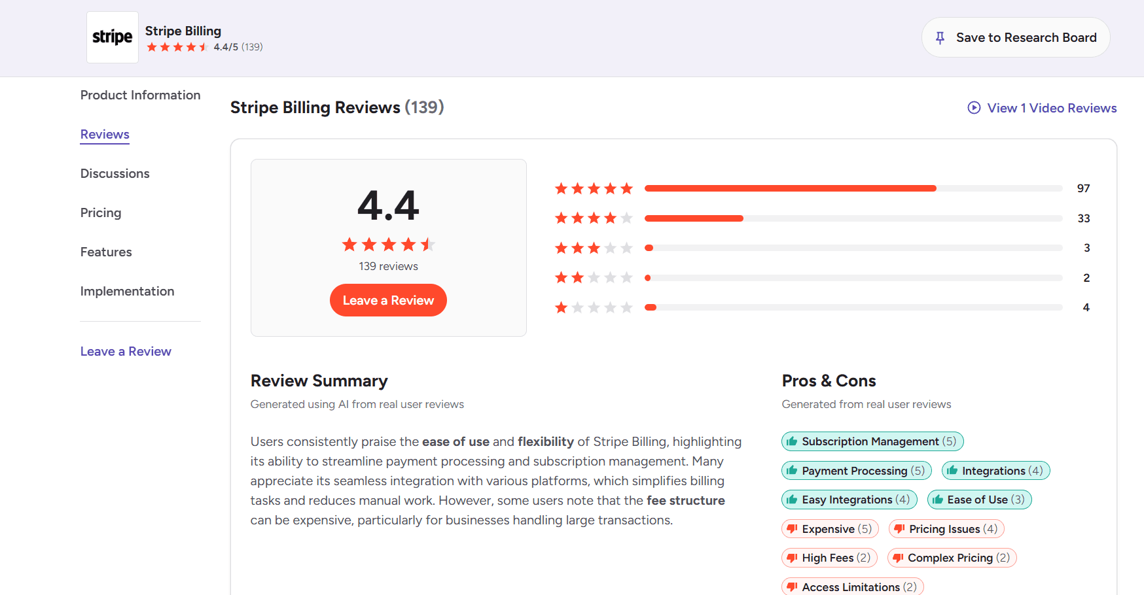
Task: Click the 3-star rating progress bar
Action: pyautogui.click(x=853, y=248)
